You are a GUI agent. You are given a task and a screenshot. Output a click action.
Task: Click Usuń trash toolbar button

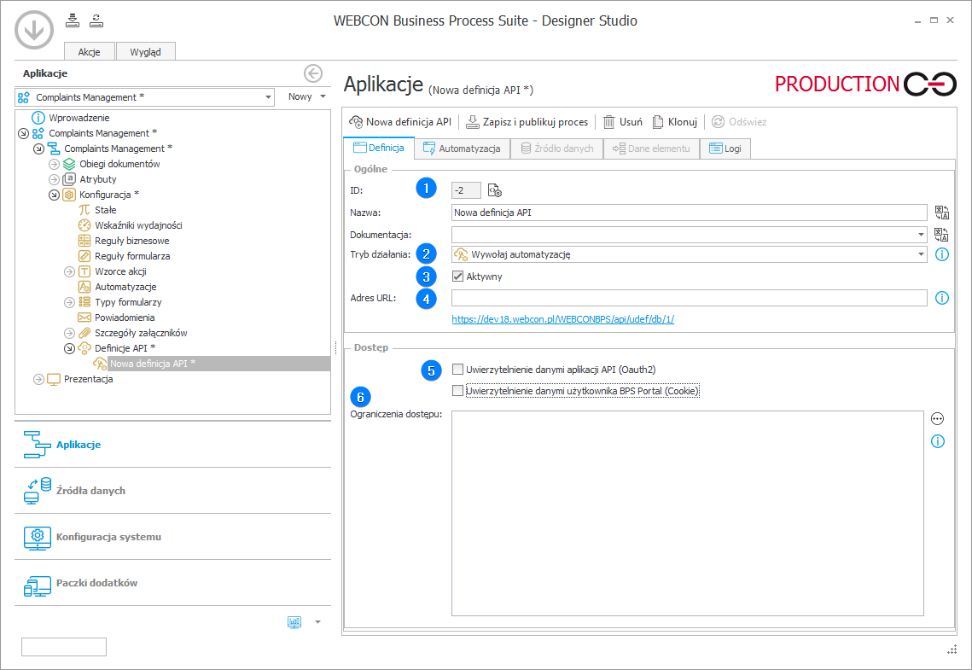(x=623, y=122)
